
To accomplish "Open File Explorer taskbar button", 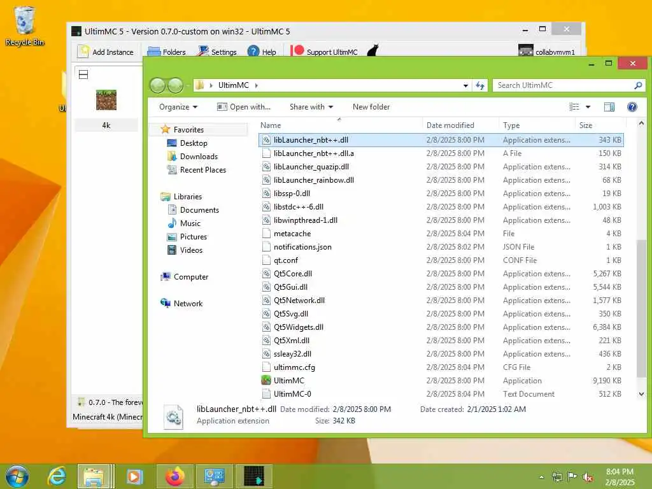I will [94, 476].
